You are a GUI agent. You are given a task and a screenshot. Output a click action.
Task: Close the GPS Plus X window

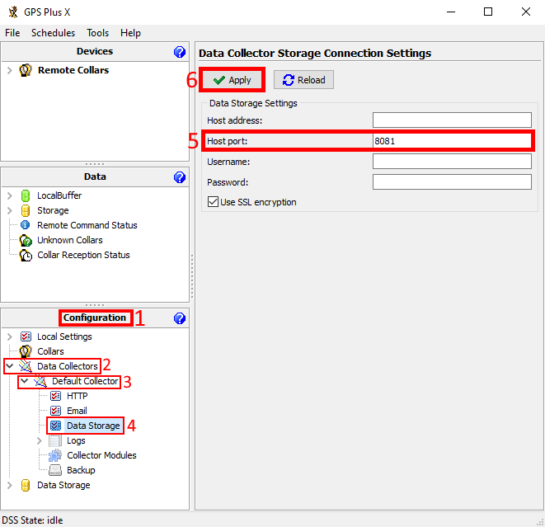tap(526, 12)
